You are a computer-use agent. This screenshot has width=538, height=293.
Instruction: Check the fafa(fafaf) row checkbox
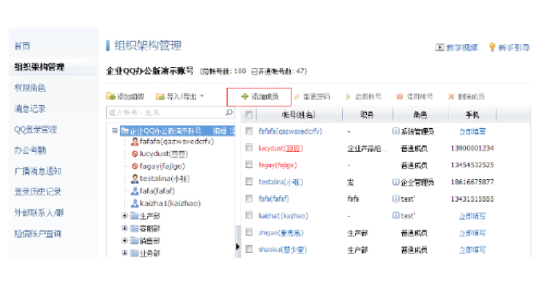click(249, 199)
